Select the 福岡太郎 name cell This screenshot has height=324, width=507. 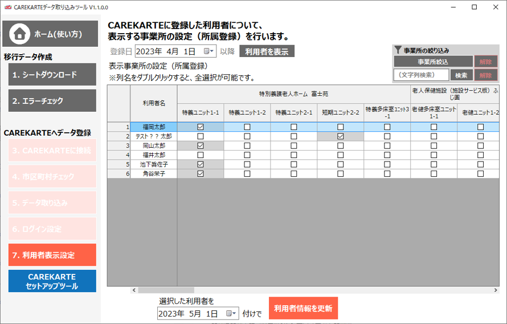click(154, 127)
